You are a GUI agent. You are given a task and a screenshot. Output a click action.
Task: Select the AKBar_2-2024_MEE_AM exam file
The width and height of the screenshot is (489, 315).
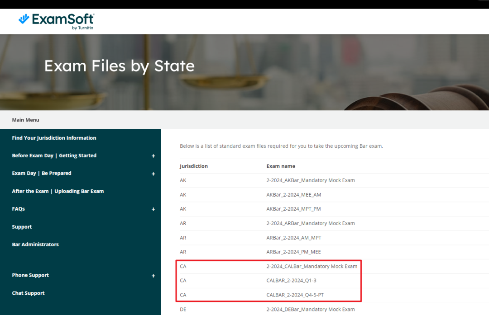pos(294,195)
